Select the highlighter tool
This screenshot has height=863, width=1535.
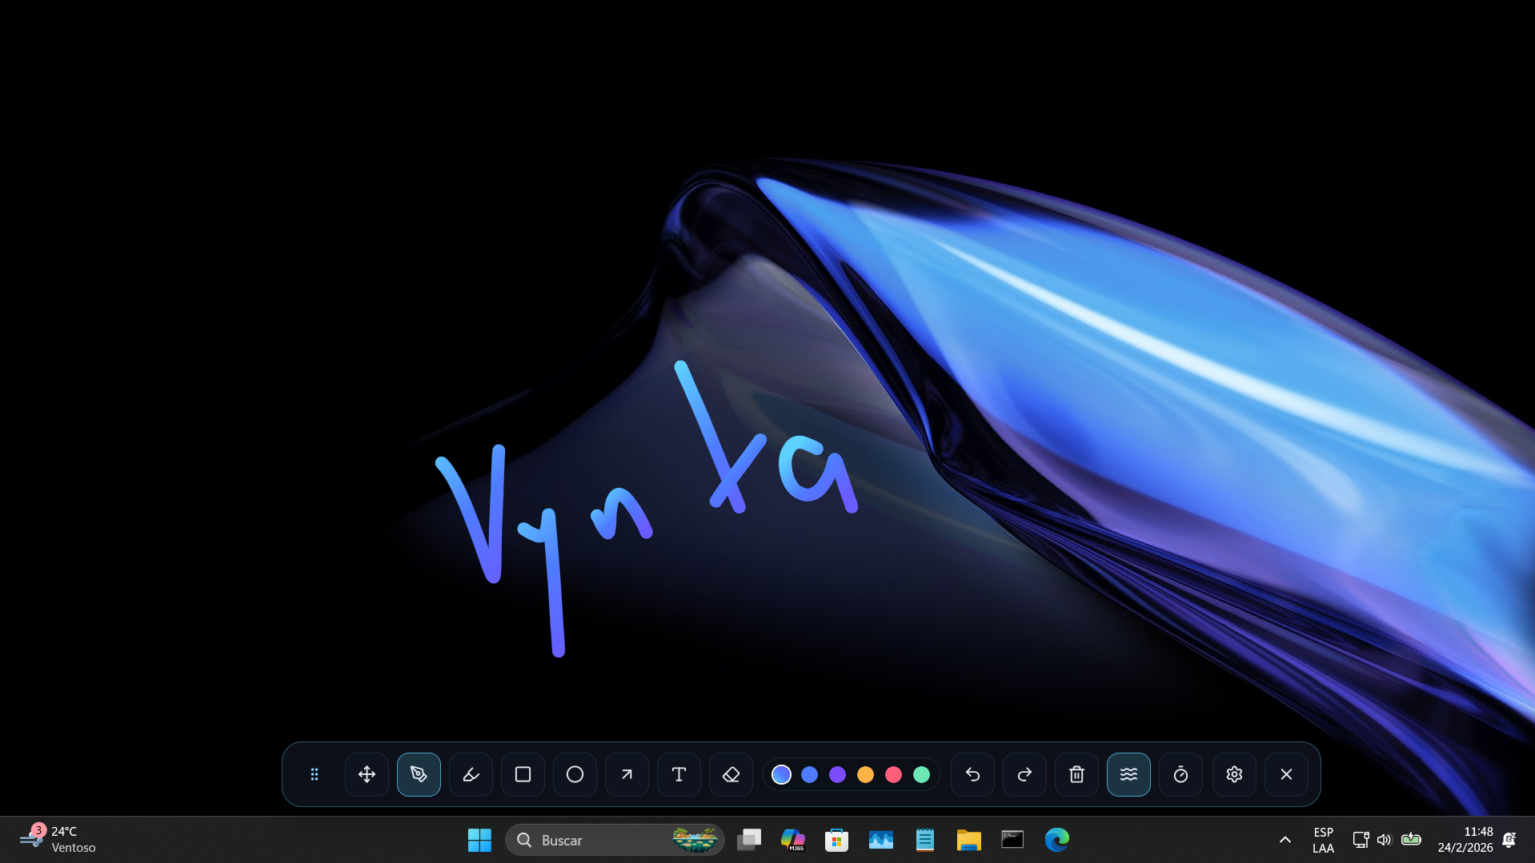[x=471, y=774]
